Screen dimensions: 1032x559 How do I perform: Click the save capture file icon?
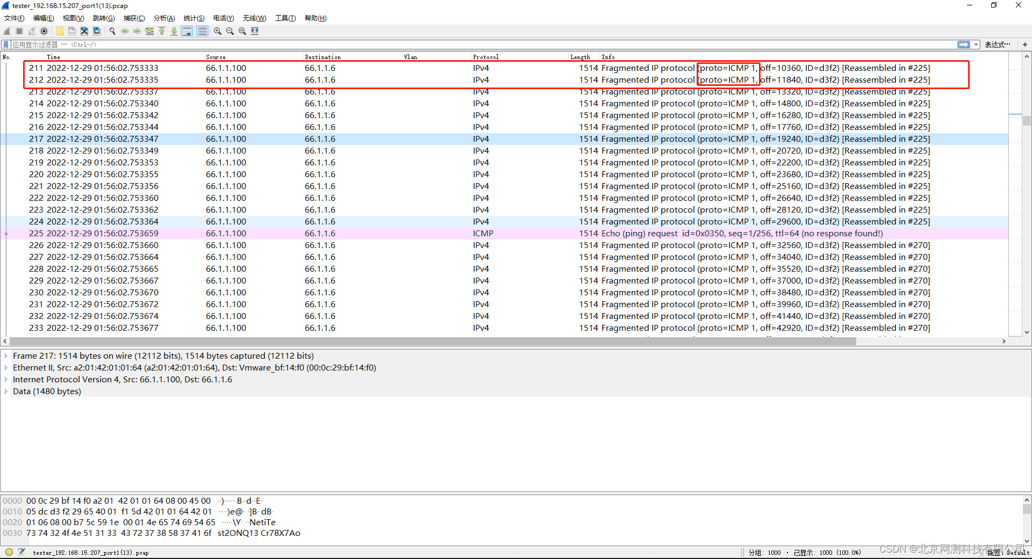[x=72, y=31]
